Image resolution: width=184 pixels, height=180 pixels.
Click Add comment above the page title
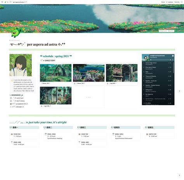pos(14,41)
